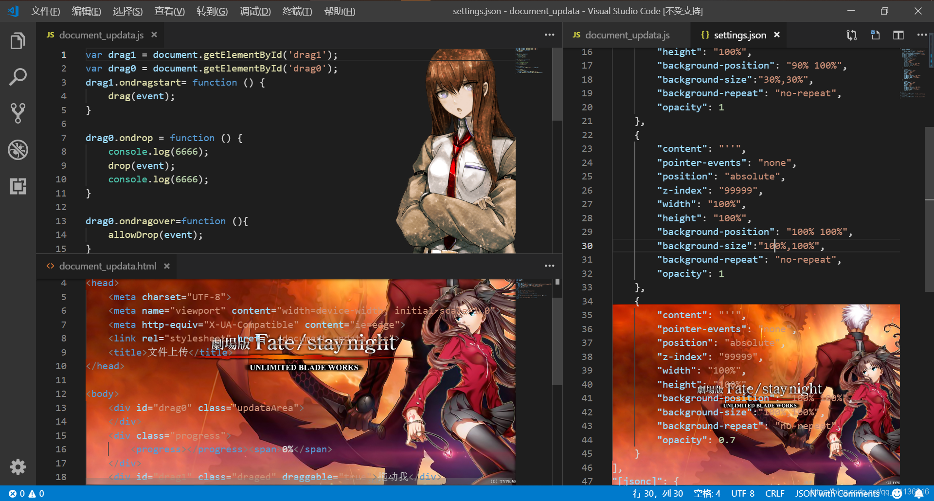The height and width of the screenshot is (501, 934).
Task: Click "background-position": "90% 100%" line 17
Action: pyautogui.click(x=752, y=65)
